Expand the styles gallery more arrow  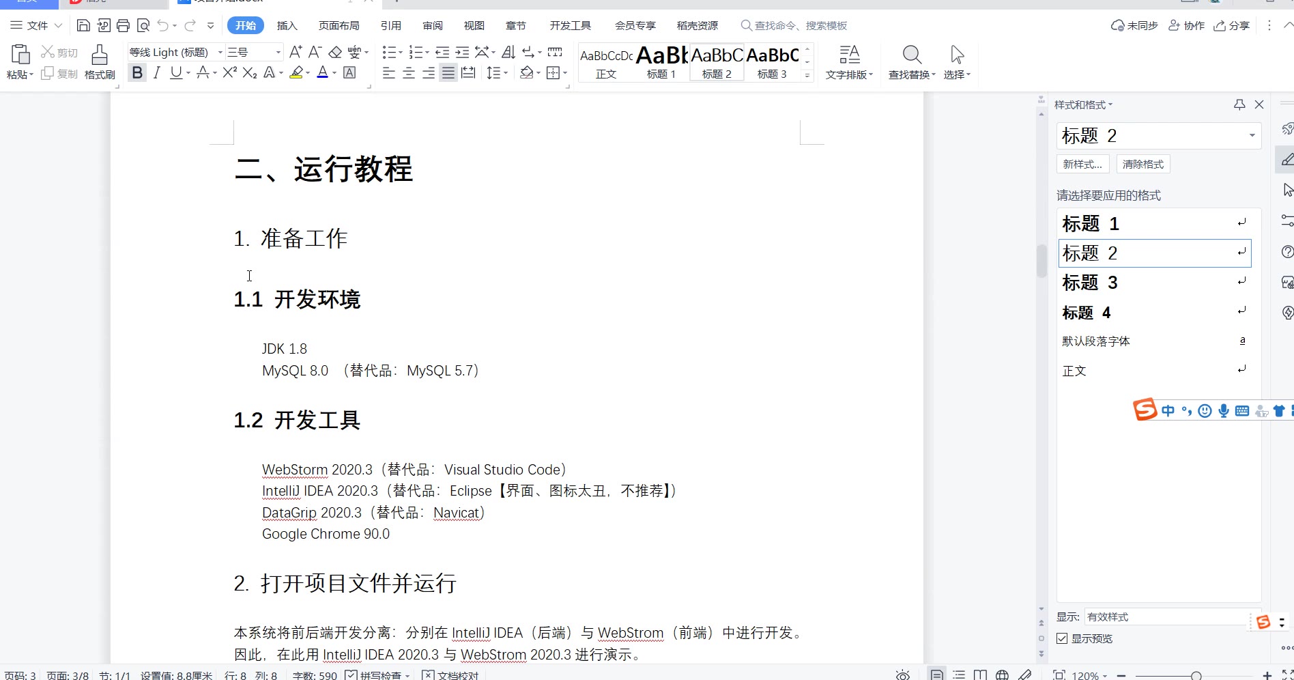point(807,75)
